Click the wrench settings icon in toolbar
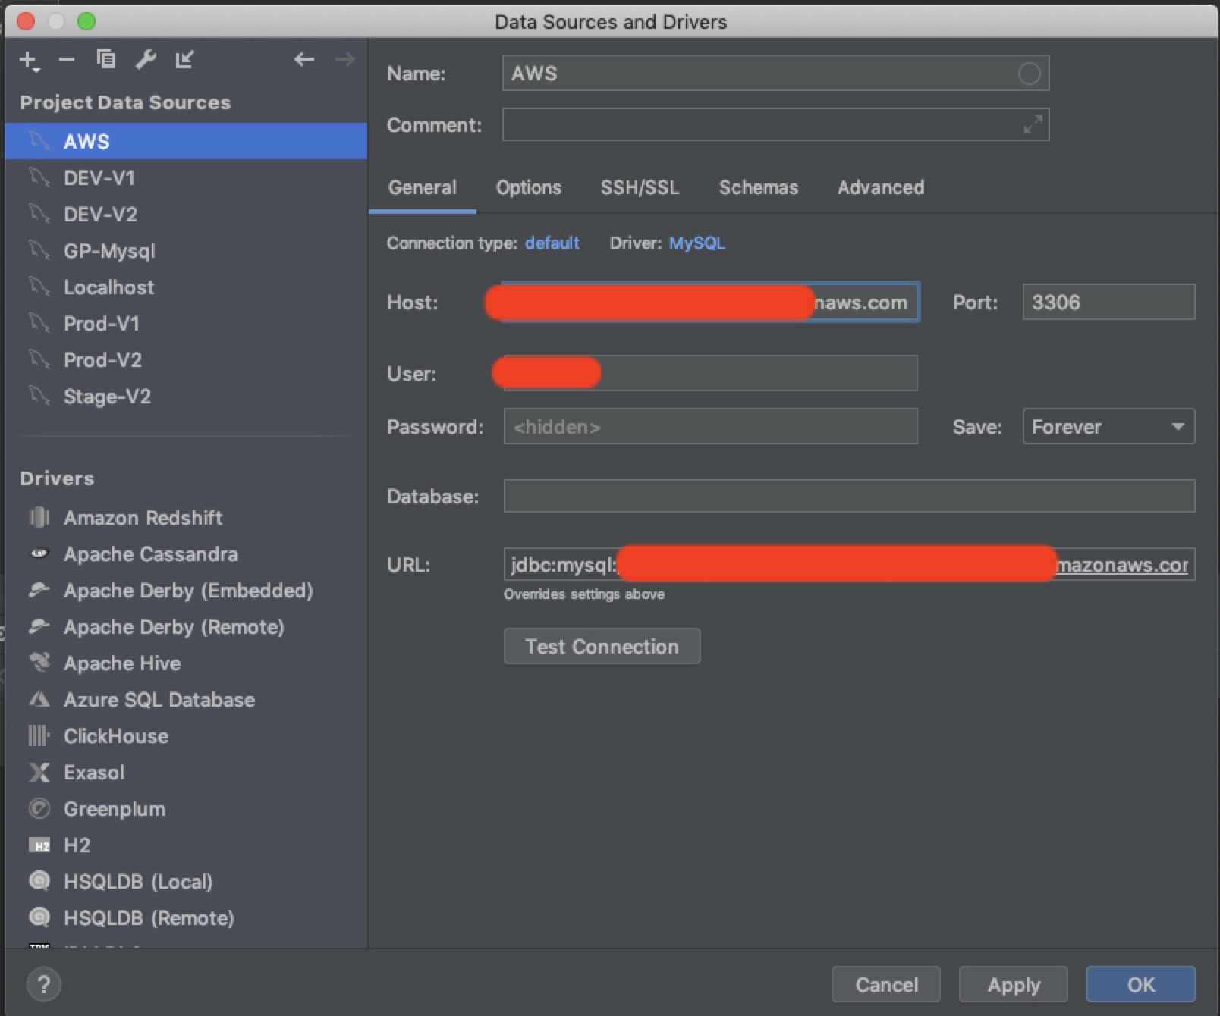 click(146, 59)
